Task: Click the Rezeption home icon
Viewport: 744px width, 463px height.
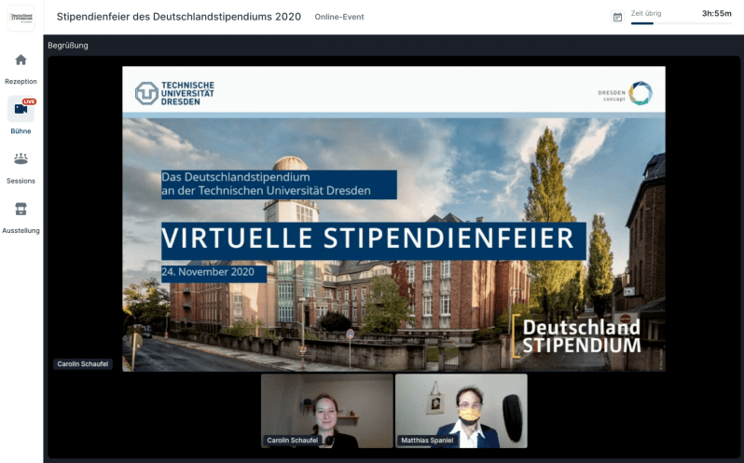Action: point(21,61)
